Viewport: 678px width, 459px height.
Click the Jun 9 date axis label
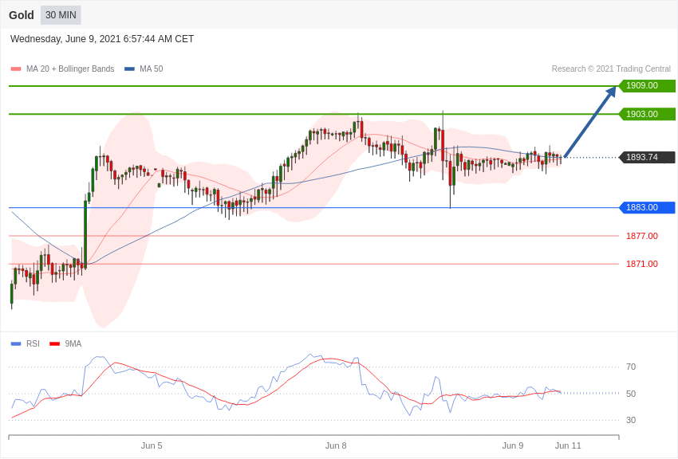(x=513, y=445)
